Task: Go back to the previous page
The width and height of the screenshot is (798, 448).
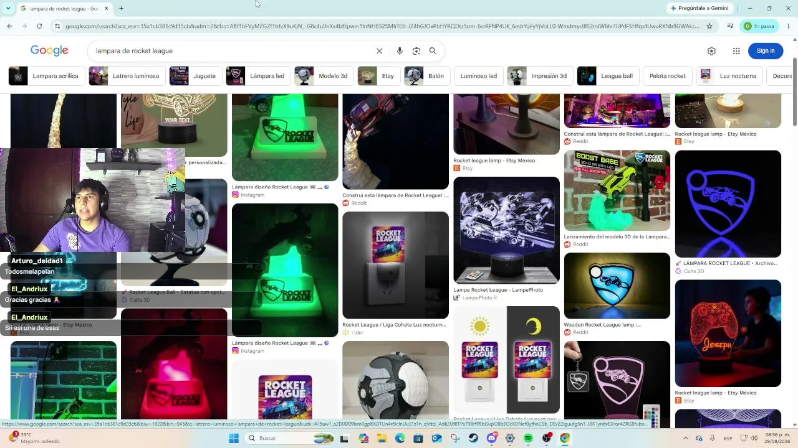Action: coord(9,26)
